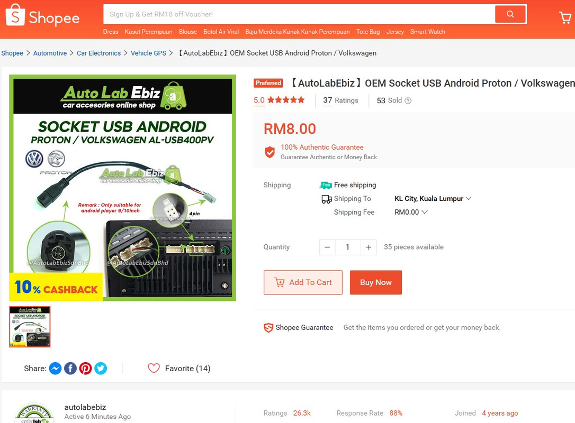The height and width of the screenshot is (423, 575).
Task: Decrease quantity with the minus button
Action: [x=327, y=247]
